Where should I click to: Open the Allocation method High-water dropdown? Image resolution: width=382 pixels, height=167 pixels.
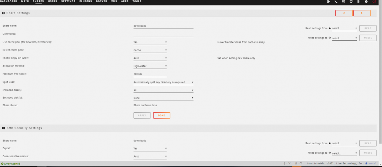pyautogui.click(x=150, y=66)
